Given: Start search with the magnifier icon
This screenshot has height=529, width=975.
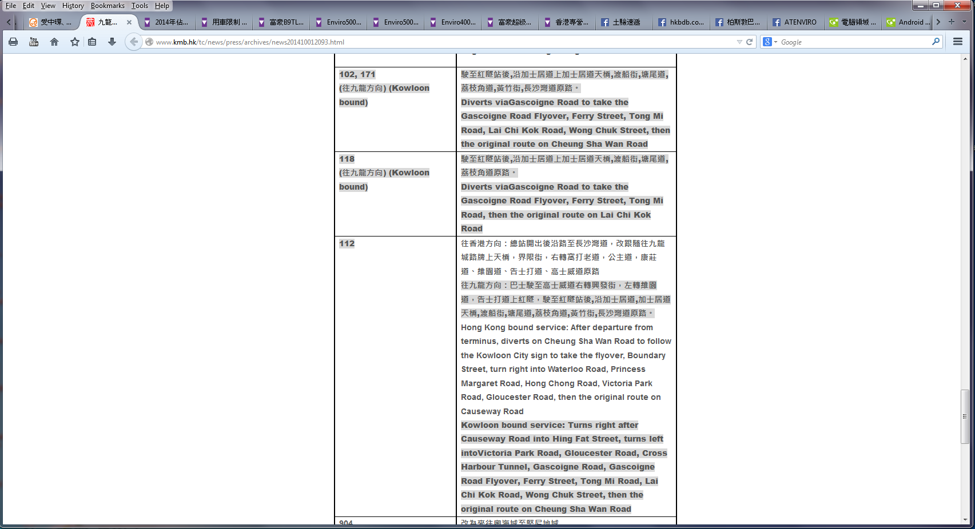Looking at the screenshot, I should tap(936, 42).
